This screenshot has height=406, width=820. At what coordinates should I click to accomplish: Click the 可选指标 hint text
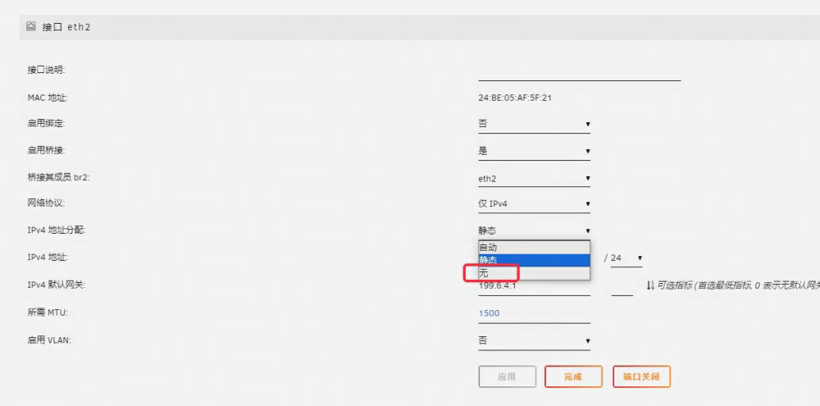[x=739, y=285]
